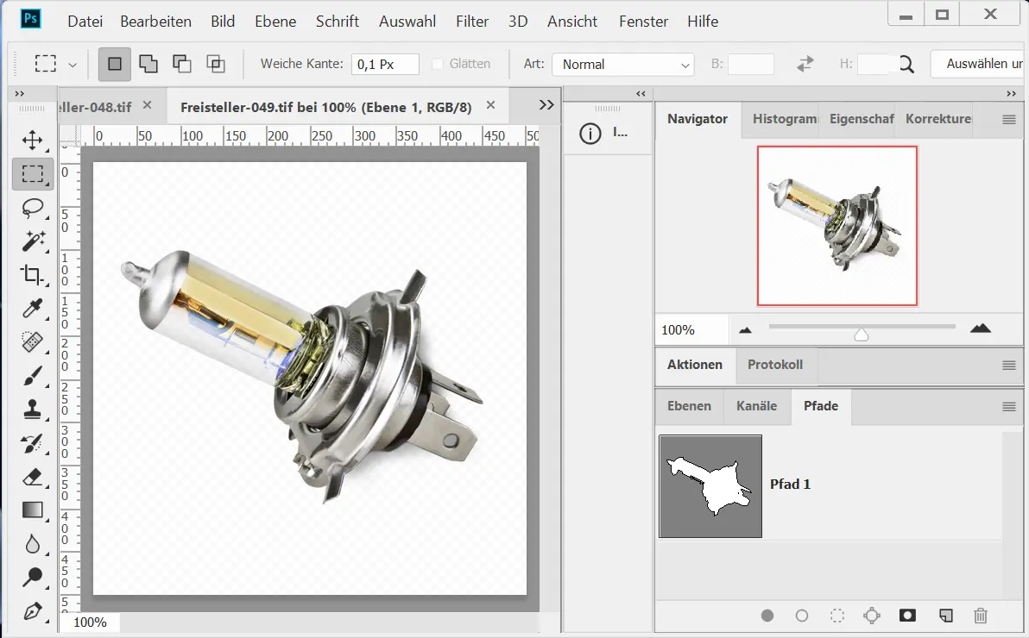Expand the hidden document tabs chevron
This screenshot has width=1029, height=638.
pyautogui.click(x=546, y=104)
